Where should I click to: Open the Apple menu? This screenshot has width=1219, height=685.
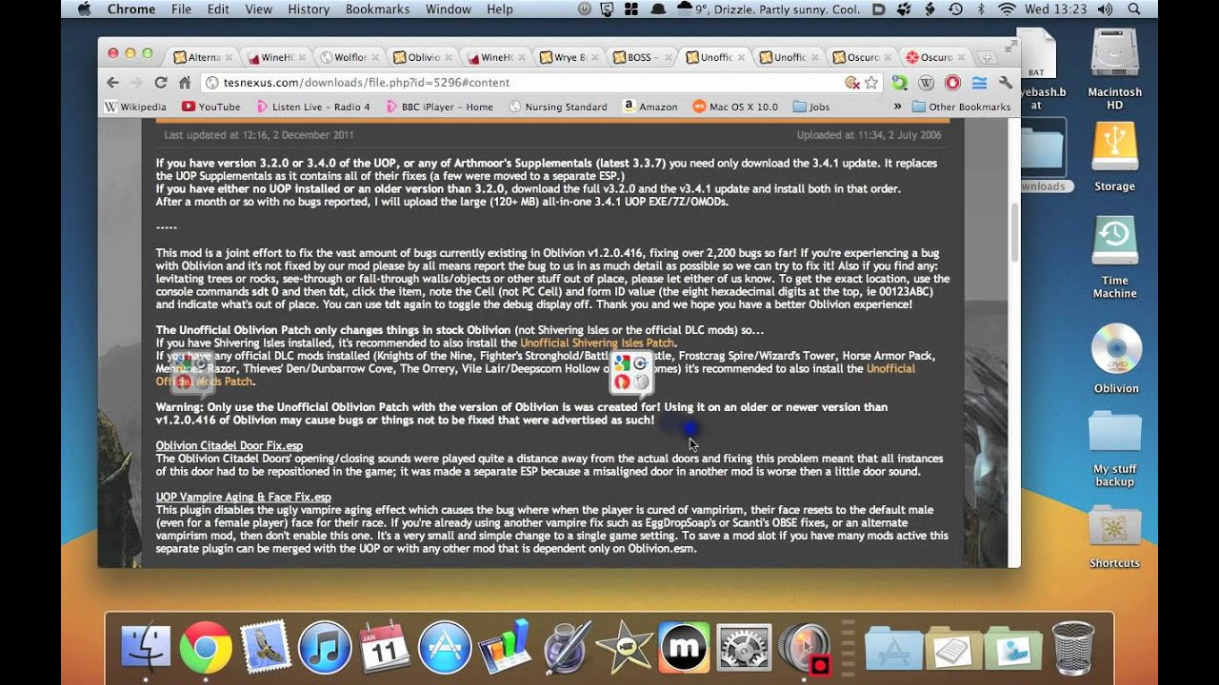pyautogui.click(x=83, y=10)
